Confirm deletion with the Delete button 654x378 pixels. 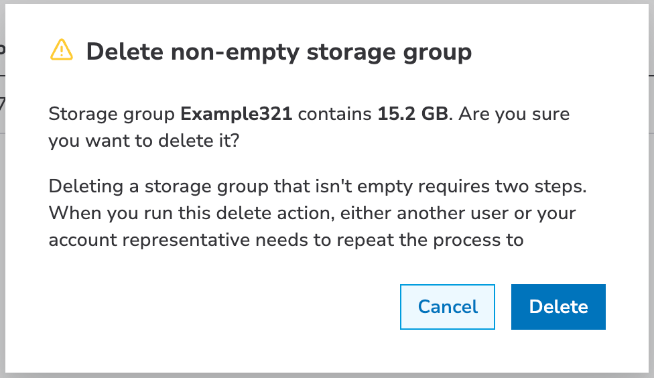point(558,307)
